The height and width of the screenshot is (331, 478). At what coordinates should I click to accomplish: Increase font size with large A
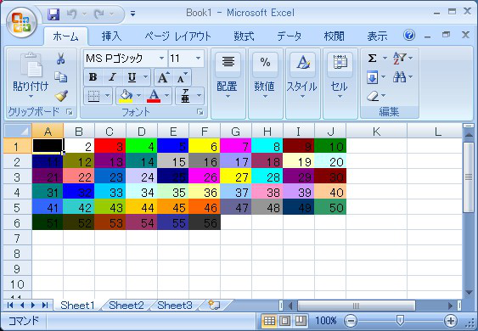click(x=163, y=77)
